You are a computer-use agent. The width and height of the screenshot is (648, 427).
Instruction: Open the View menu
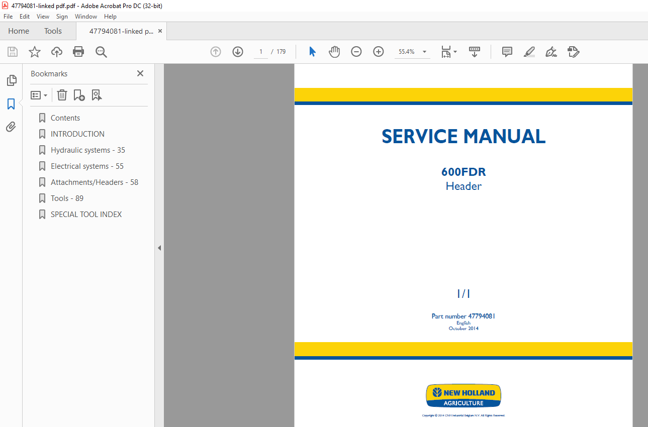(43, 17)
